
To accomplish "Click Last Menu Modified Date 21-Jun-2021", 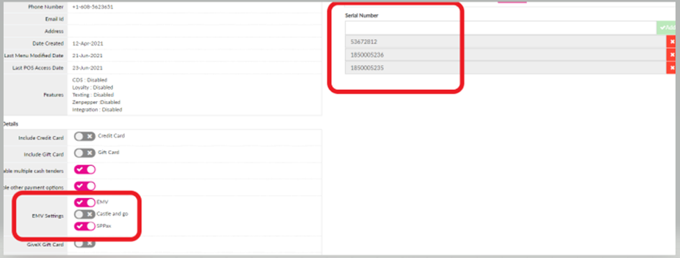I will [87, 56].
